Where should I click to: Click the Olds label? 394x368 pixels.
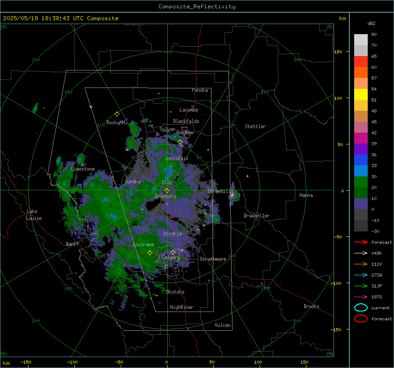coord(167,182)
